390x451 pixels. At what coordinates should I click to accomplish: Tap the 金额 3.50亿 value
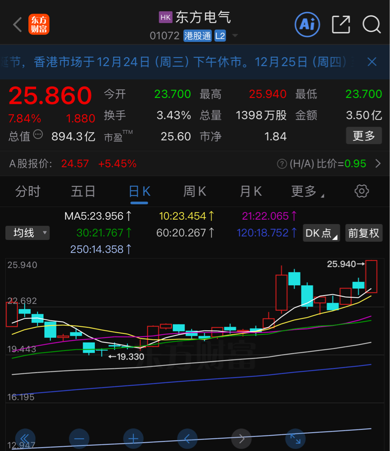pos(364,115)
